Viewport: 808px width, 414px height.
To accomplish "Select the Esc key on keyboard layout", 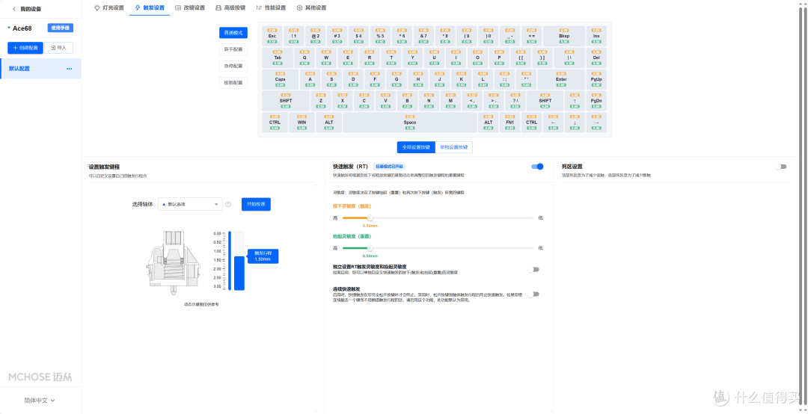I will 272,36.
